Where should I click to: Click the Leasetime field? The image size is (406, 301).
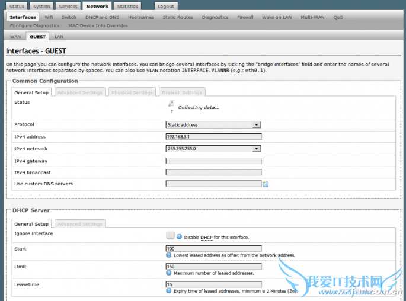click(213, 284)
